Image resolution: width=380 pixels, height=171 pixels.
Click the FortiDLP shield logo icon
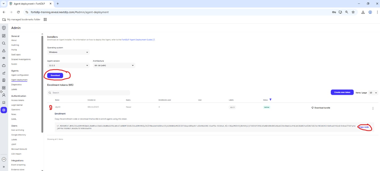coord(4,28)
